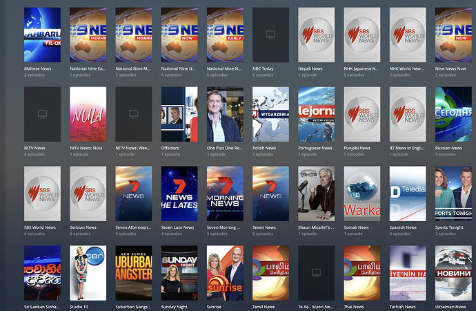Open the NHK World New... poster
Screen dimensions: 476x311
408,35
